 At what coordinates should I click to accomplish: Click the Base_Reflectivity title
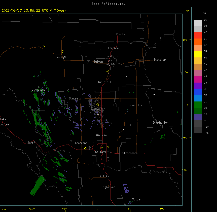(x=109, y=4)
